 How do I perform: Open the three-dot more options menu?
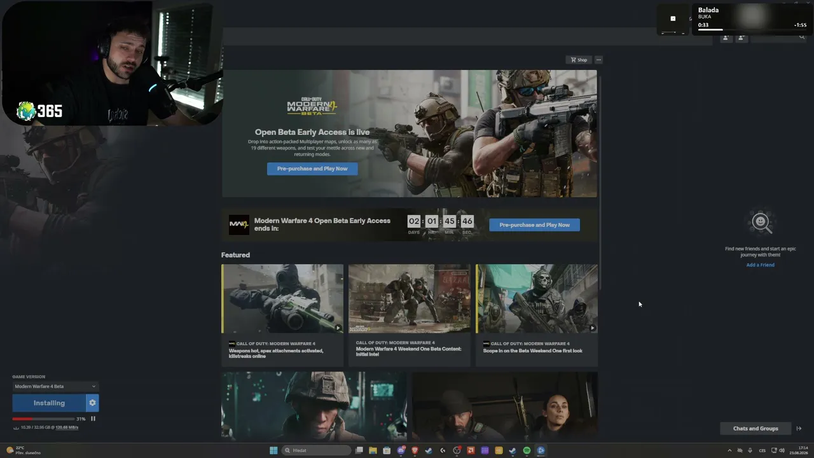[598, 60]
